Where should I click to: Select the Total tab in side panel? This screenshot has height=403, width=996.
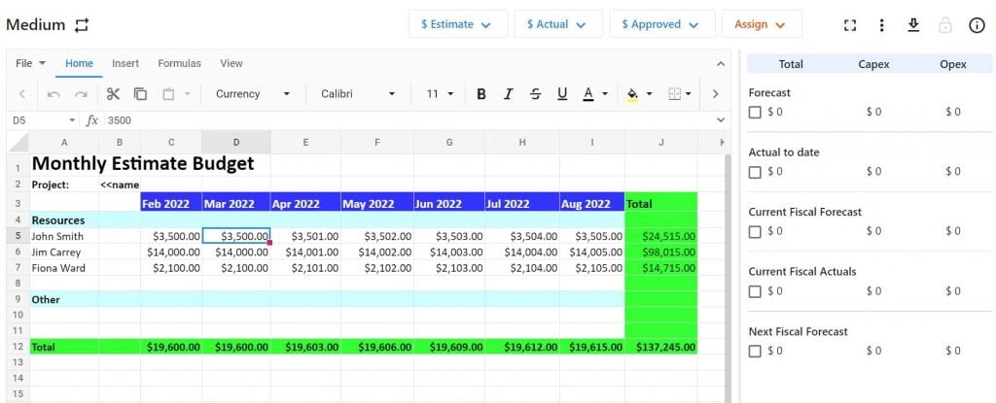(790, 64)
